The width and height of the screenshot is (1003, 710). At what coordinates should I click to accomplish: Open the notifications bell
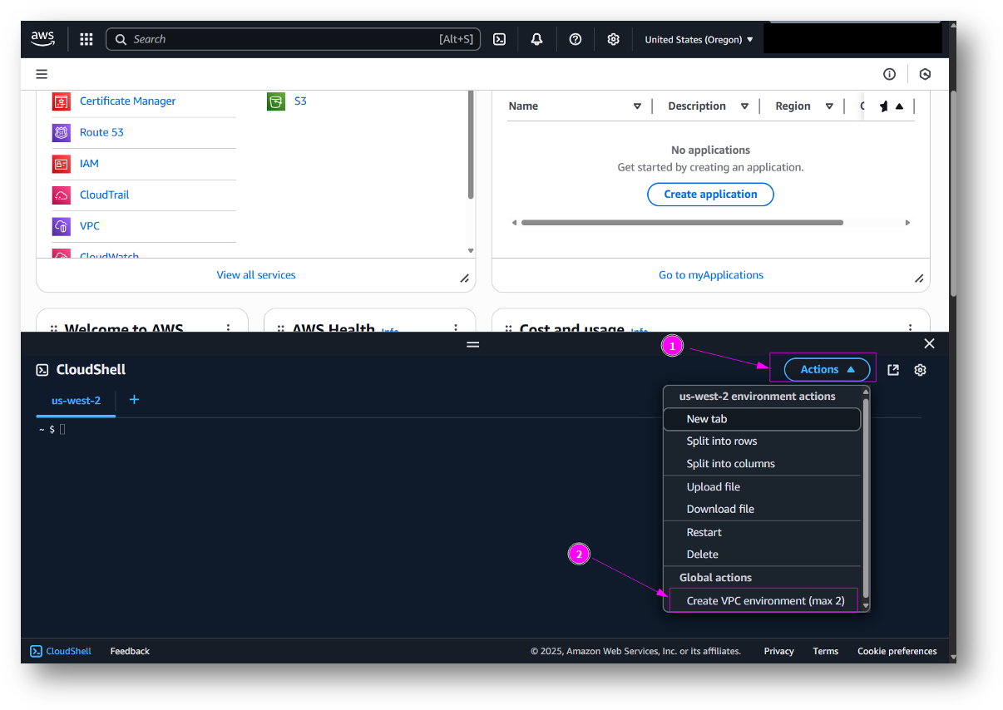click(537, 39)
